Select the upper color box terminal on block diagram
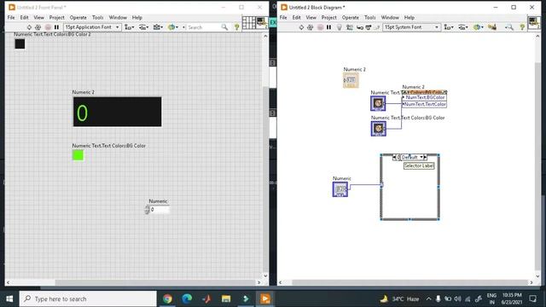The height and width of the screenshot is (307, 546). (x=378, y=103)
